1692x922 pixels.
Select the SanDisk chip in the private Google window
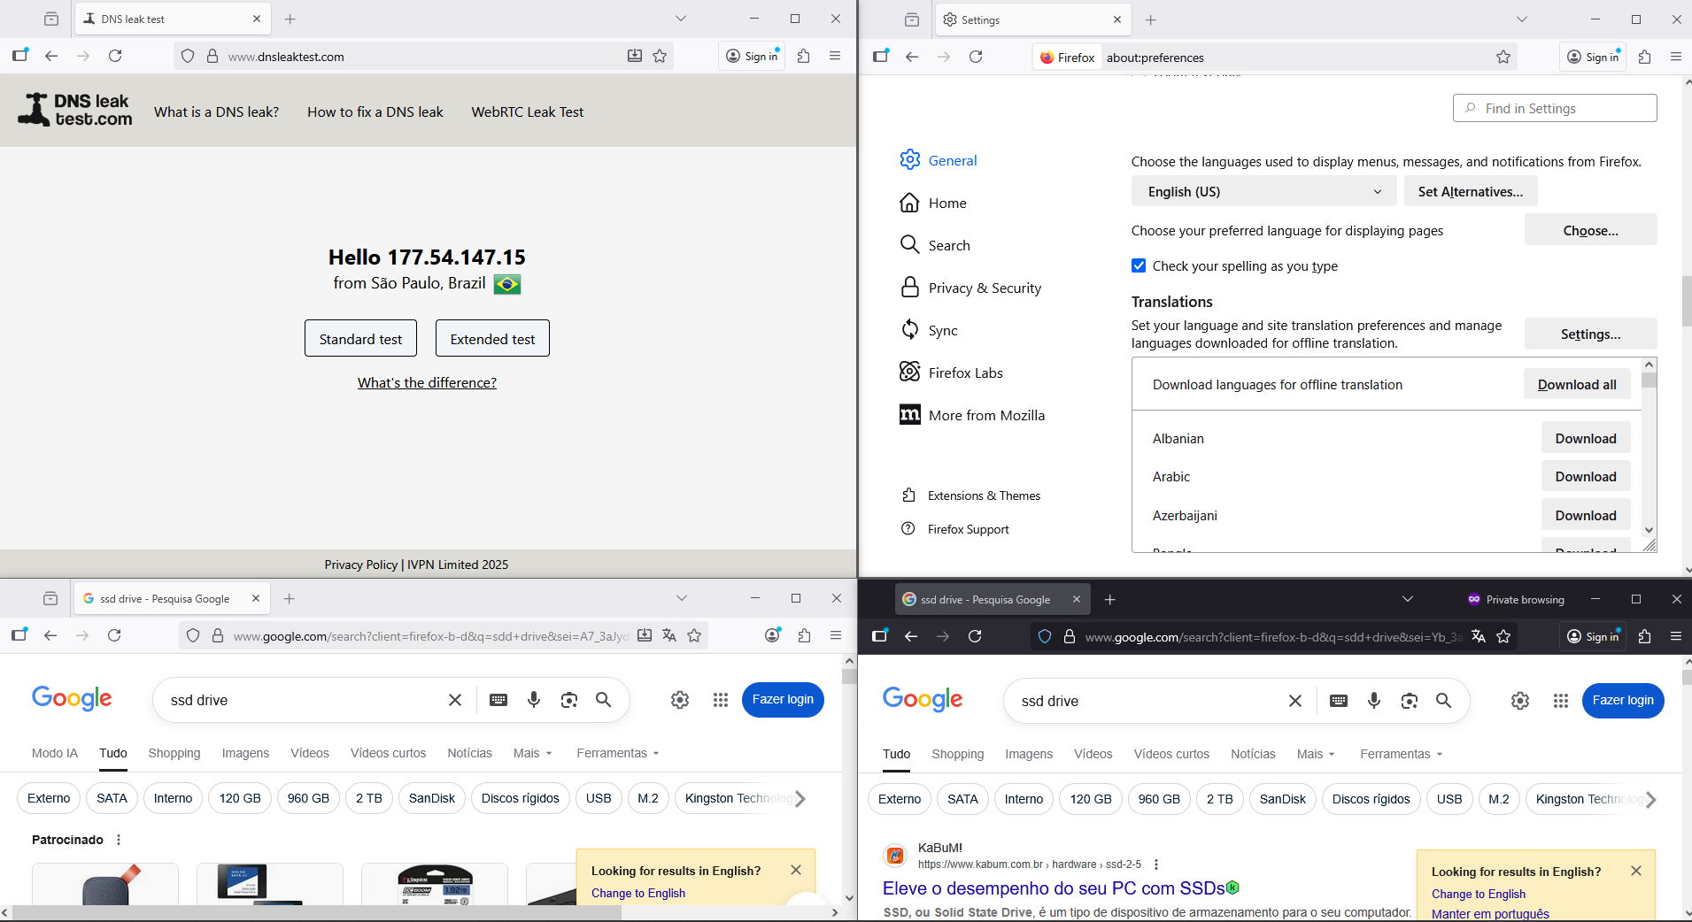[x=1282, y=799]
